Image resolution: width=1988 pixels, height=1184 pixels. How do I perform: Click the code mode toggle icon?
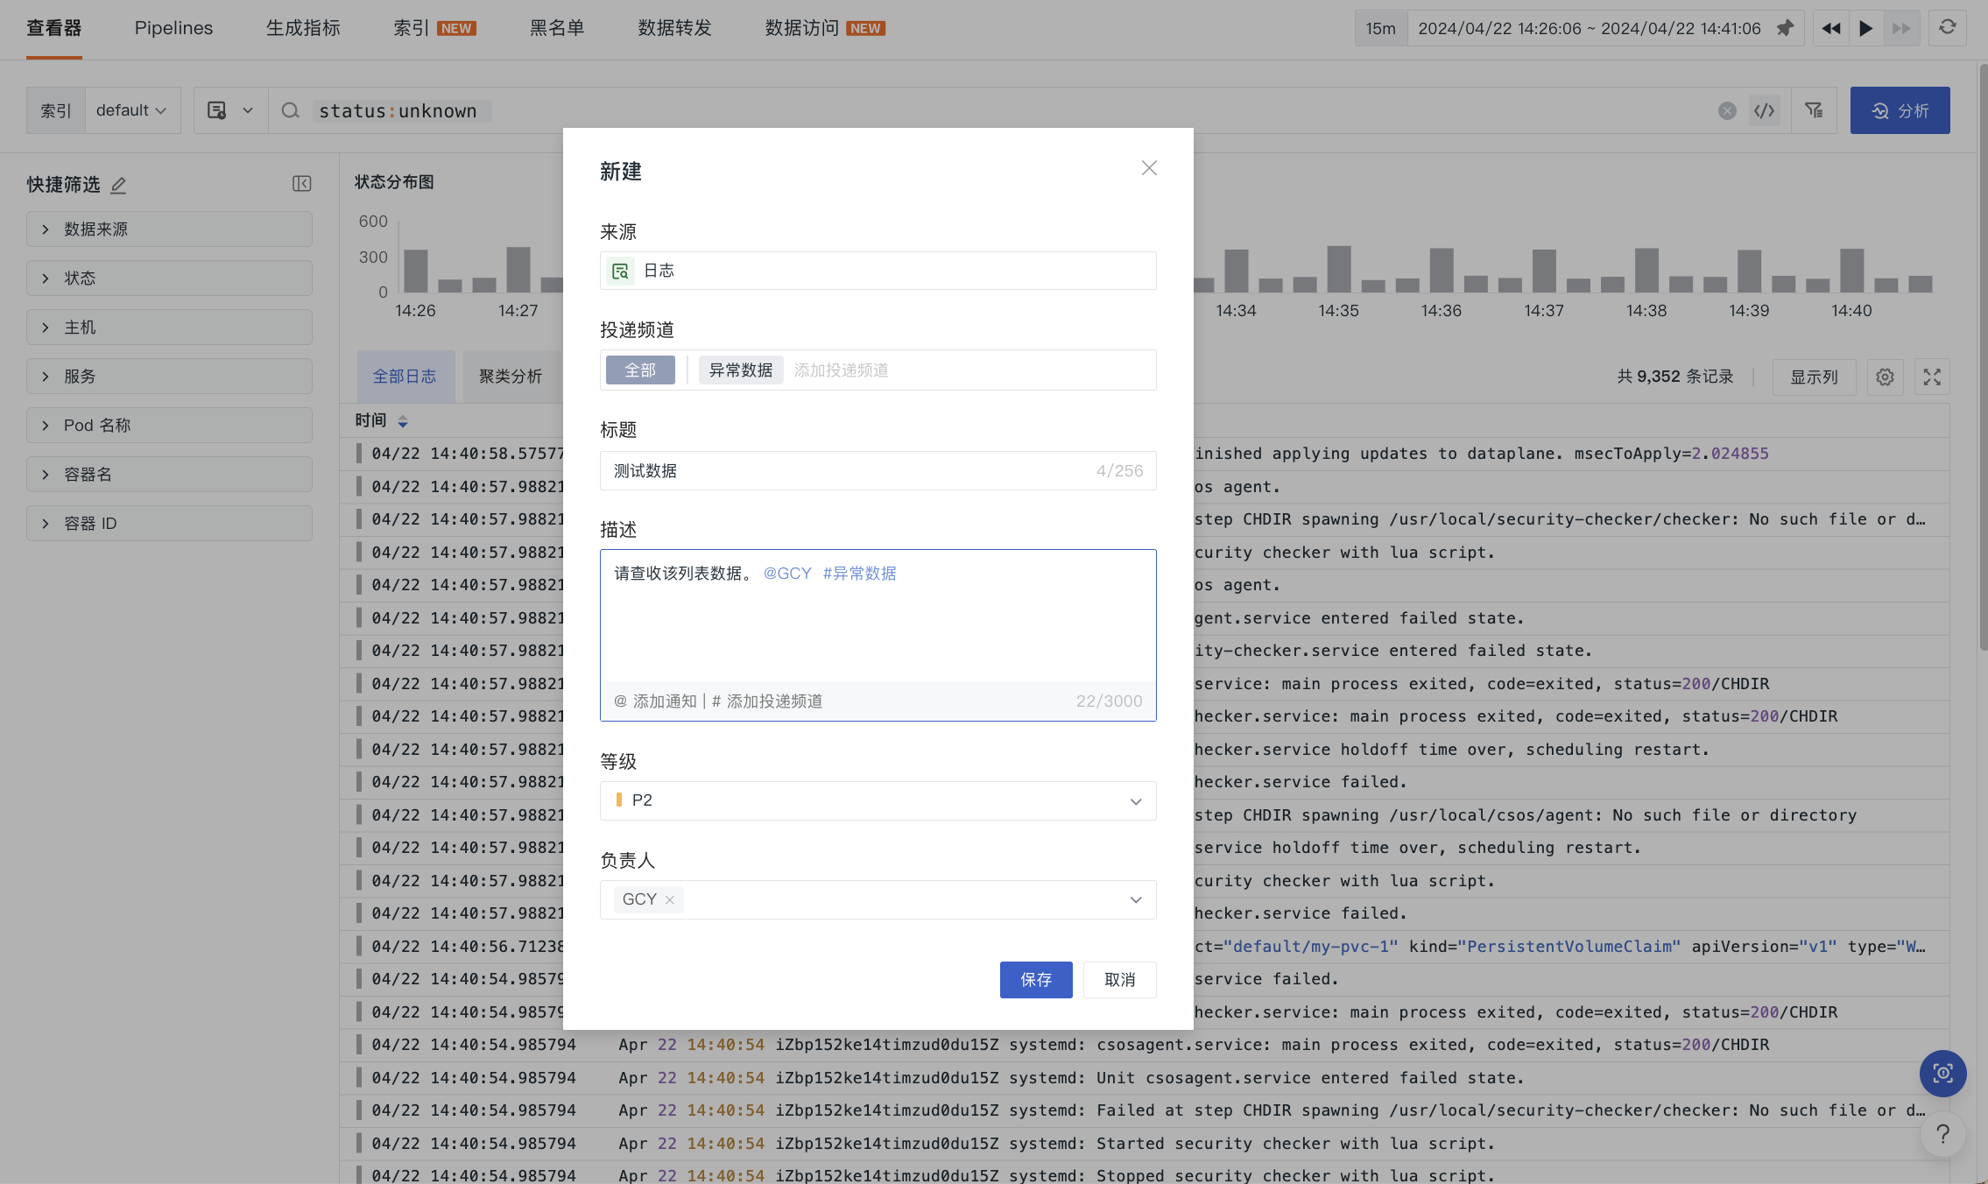coord(1764,110)
